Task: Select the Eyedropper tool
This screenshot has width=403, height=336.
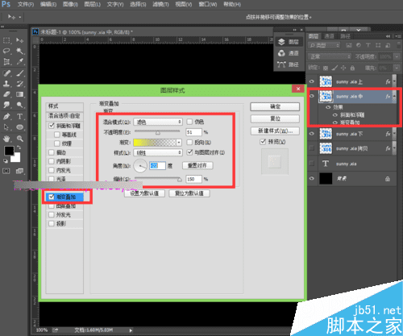Action: point(19,62)
